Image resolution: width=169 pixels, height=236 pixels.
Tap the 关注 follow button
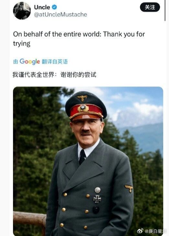coord(150,7)
